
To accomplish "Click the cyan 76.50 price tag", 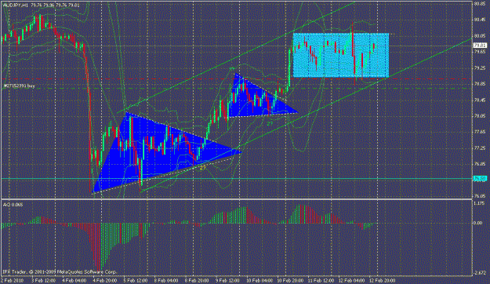I will pos(480,179).
